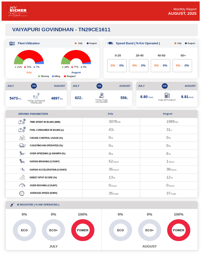
Task: Click the SWEET SPOT SCORE (%) row label
Action: (43, 178)
